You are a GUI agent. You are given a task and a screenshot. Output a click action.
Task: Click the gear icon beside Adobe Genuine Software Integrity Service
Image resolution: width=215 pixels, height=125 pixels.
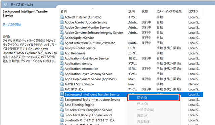pyautogui.click(x=62, y=32)
